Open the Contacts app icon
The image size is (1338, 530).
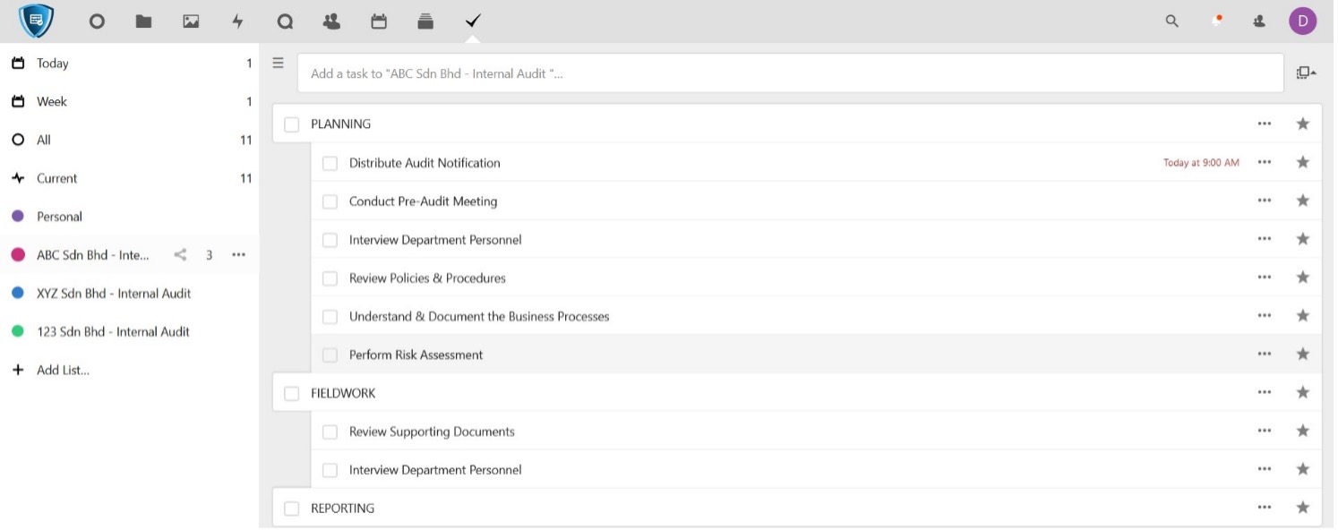[x=331, y=21]
